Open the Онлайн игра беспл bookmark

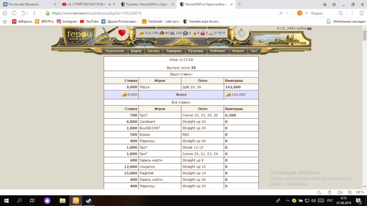(202, 21)
